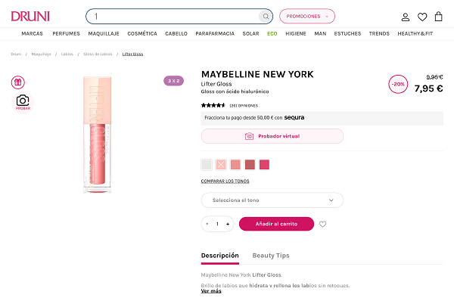Image resolution: width=454 pixels, height=304 pixels.
Task: Click the Comparar los tonos link
Action: (x=225, y=181)
